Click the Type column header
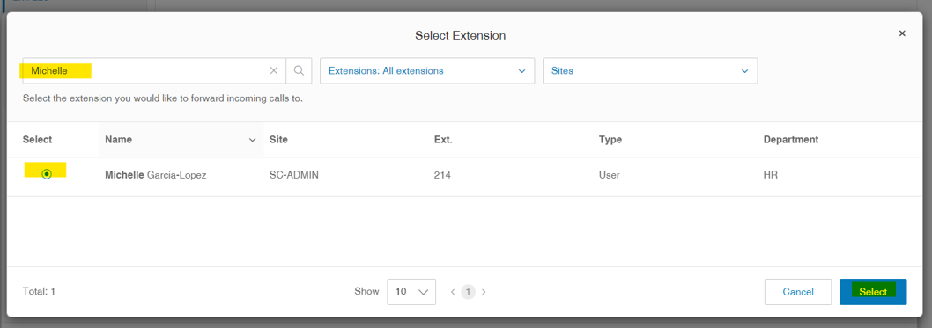This screenshot has width=932, height=328. (x=610, y=140)
